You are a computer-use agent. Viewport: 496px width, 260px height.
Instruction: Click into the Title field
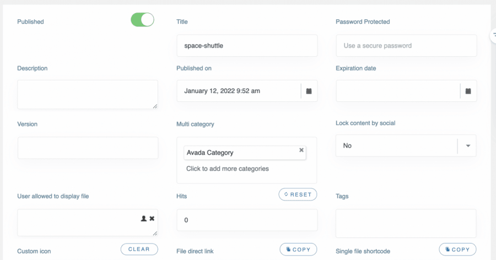click(x=246, y=46)
